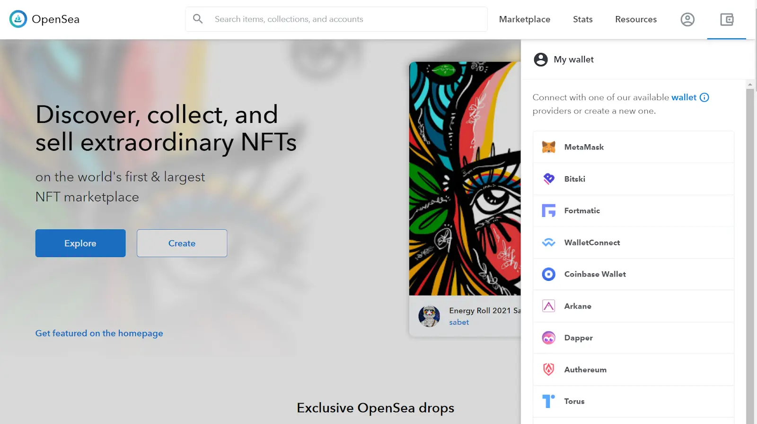This screenshot has height=424, width=757.
Task: Click the wallet info tooltip icon
Action: (704, 97)
